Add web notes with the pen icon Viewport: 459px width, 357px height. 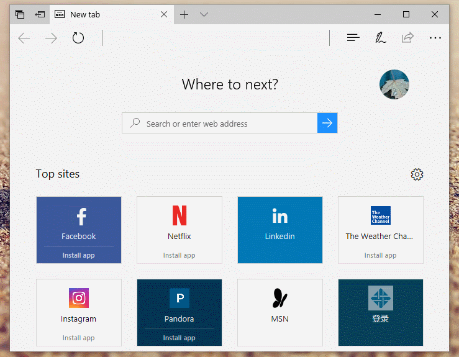(x=381, y=38)
